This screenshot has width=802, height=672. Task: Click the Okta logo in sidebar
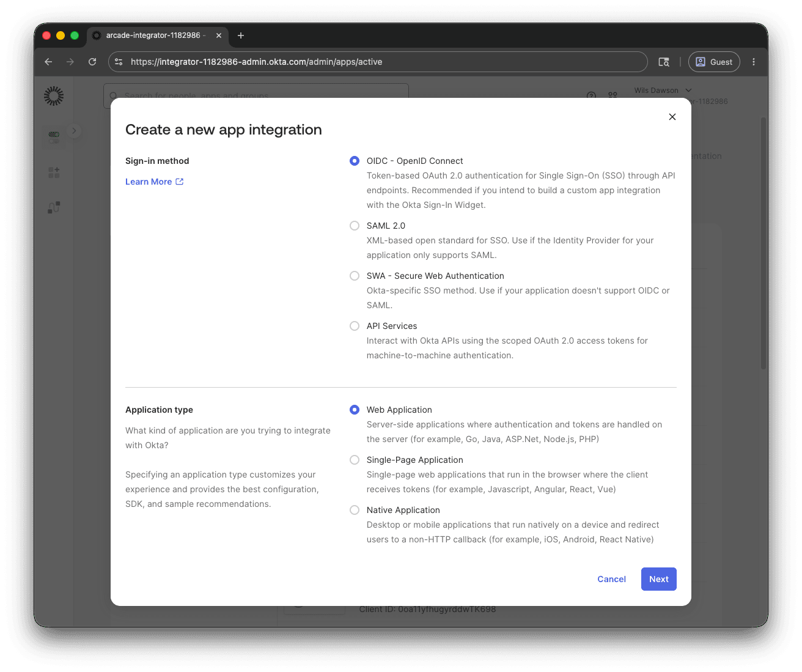point(54,96)
